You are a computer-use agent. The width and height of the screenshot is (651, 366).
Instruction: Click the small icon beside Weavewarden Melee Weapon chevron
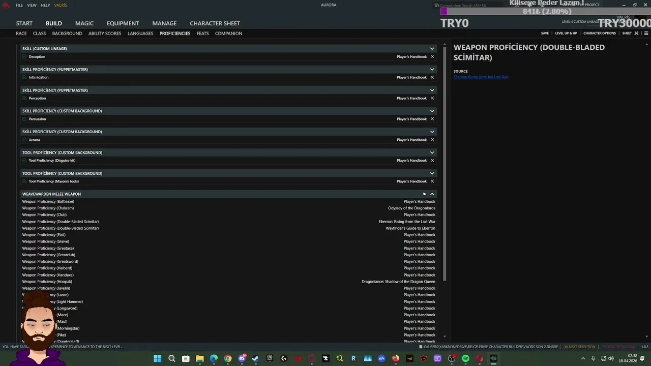(424, 194)
